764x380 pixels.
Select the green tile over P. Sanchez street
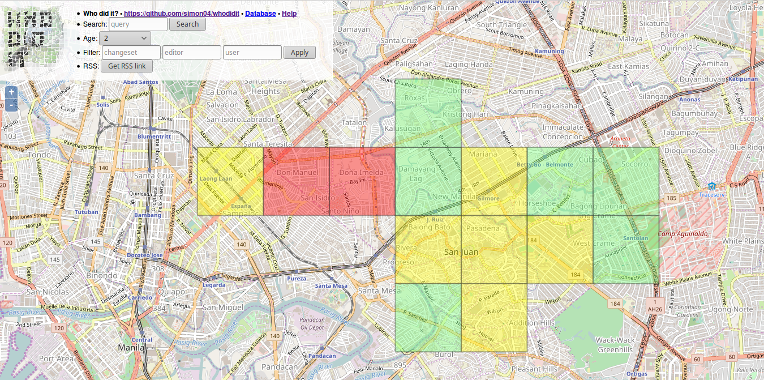[x=428, y=317]
